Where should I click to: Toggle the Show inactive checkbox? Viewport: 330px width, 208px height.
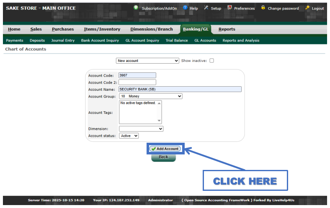(x=211, y=61)
